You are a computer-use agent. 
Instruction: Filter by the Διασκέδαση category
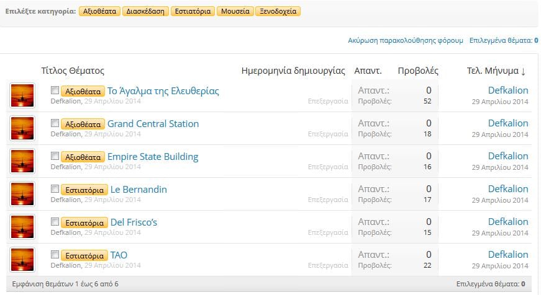[145, 11]
